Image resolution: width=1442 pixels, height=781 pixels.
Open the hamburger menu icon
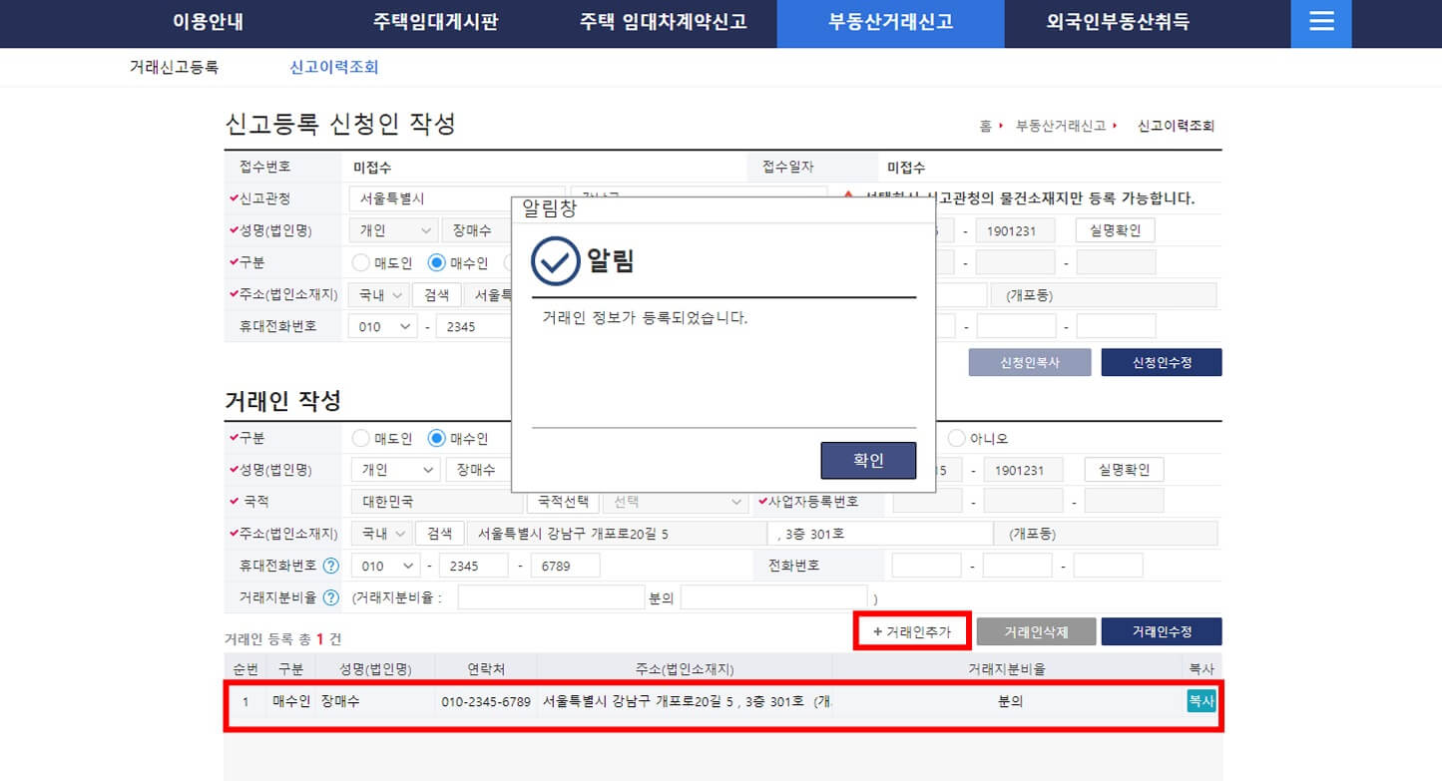tap(1320, 23)
